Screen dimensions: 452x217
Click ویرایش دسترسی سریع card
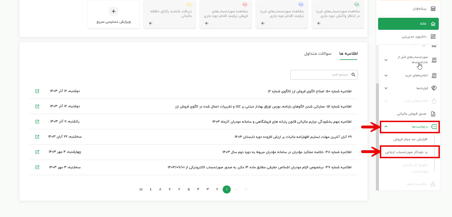114,15
